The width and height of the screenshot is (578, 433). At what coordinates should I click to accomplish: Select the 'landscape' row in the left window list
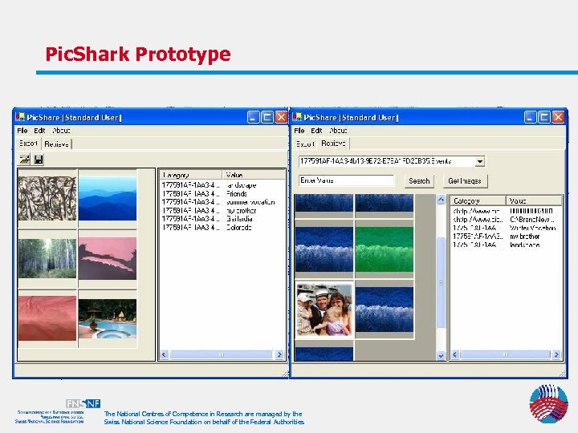pos(222,185)
